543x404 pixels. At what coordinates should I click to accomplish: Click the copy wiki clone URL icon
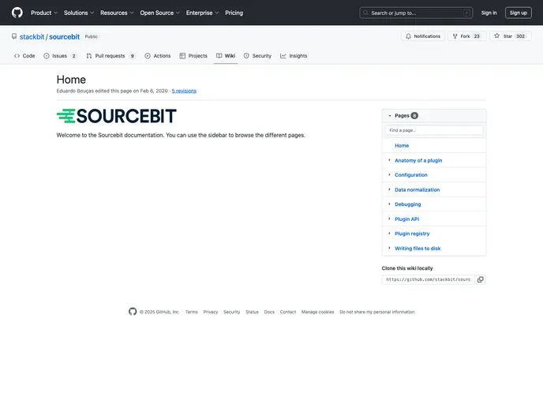pos(481,279)
